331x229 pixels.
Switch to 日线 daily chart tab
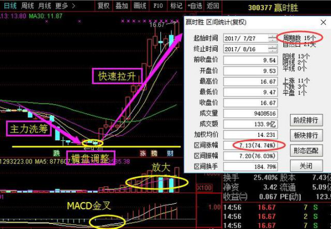click(x=10, y=6)
